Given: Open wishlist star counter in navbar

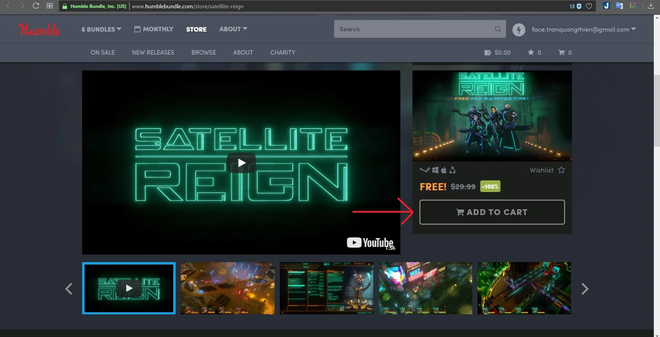Looking at the screenshot, I should pos(535,53).
